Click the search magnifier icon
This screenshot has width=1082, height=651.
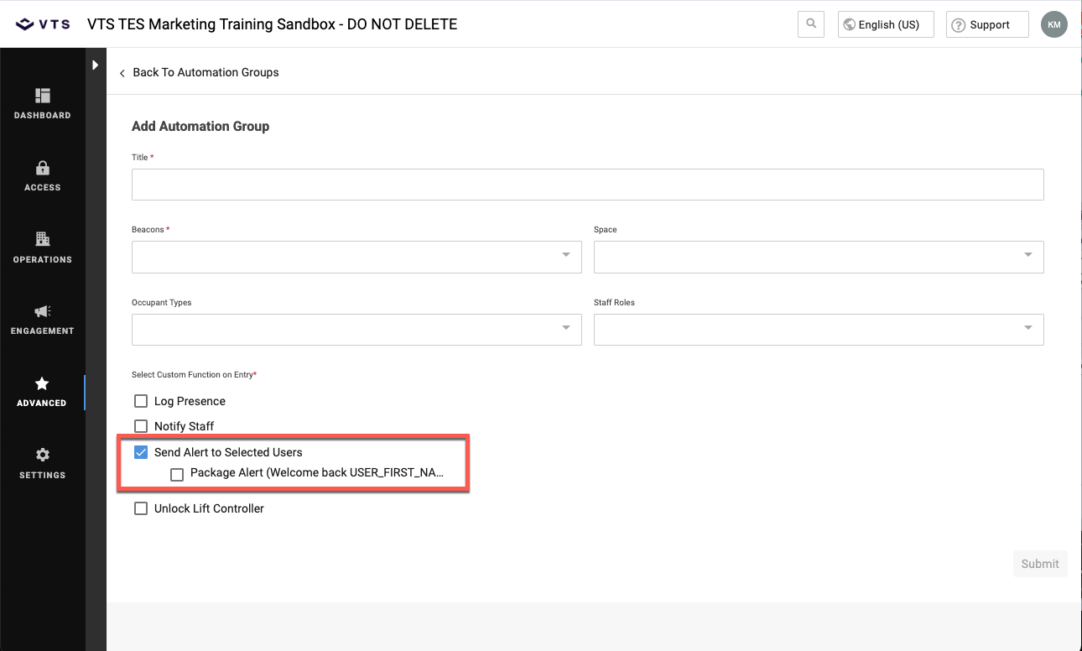[x=811, y=24]
